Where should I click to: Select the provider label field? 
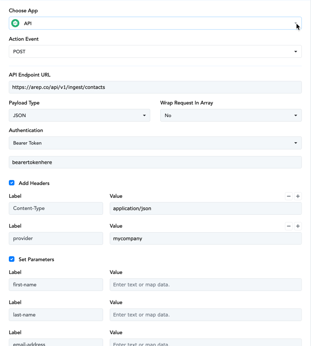pyautogui.click(x=56, y=238)
